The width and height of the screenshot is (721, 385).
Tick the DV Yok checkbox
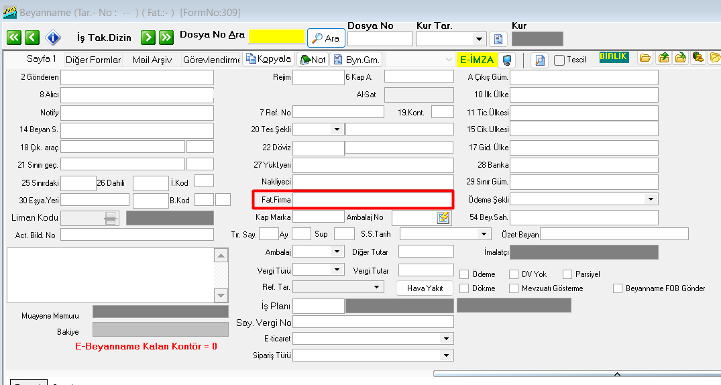point(514,274)
